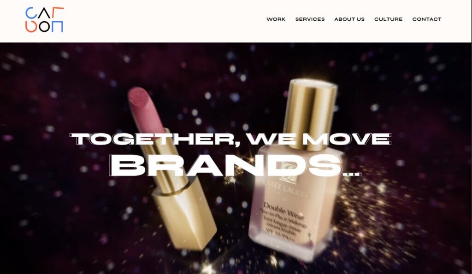The width and height of the screenshot is (472, 274).
Task: Go to the SERVICES menu item
Action: click(x=310, y=19)
